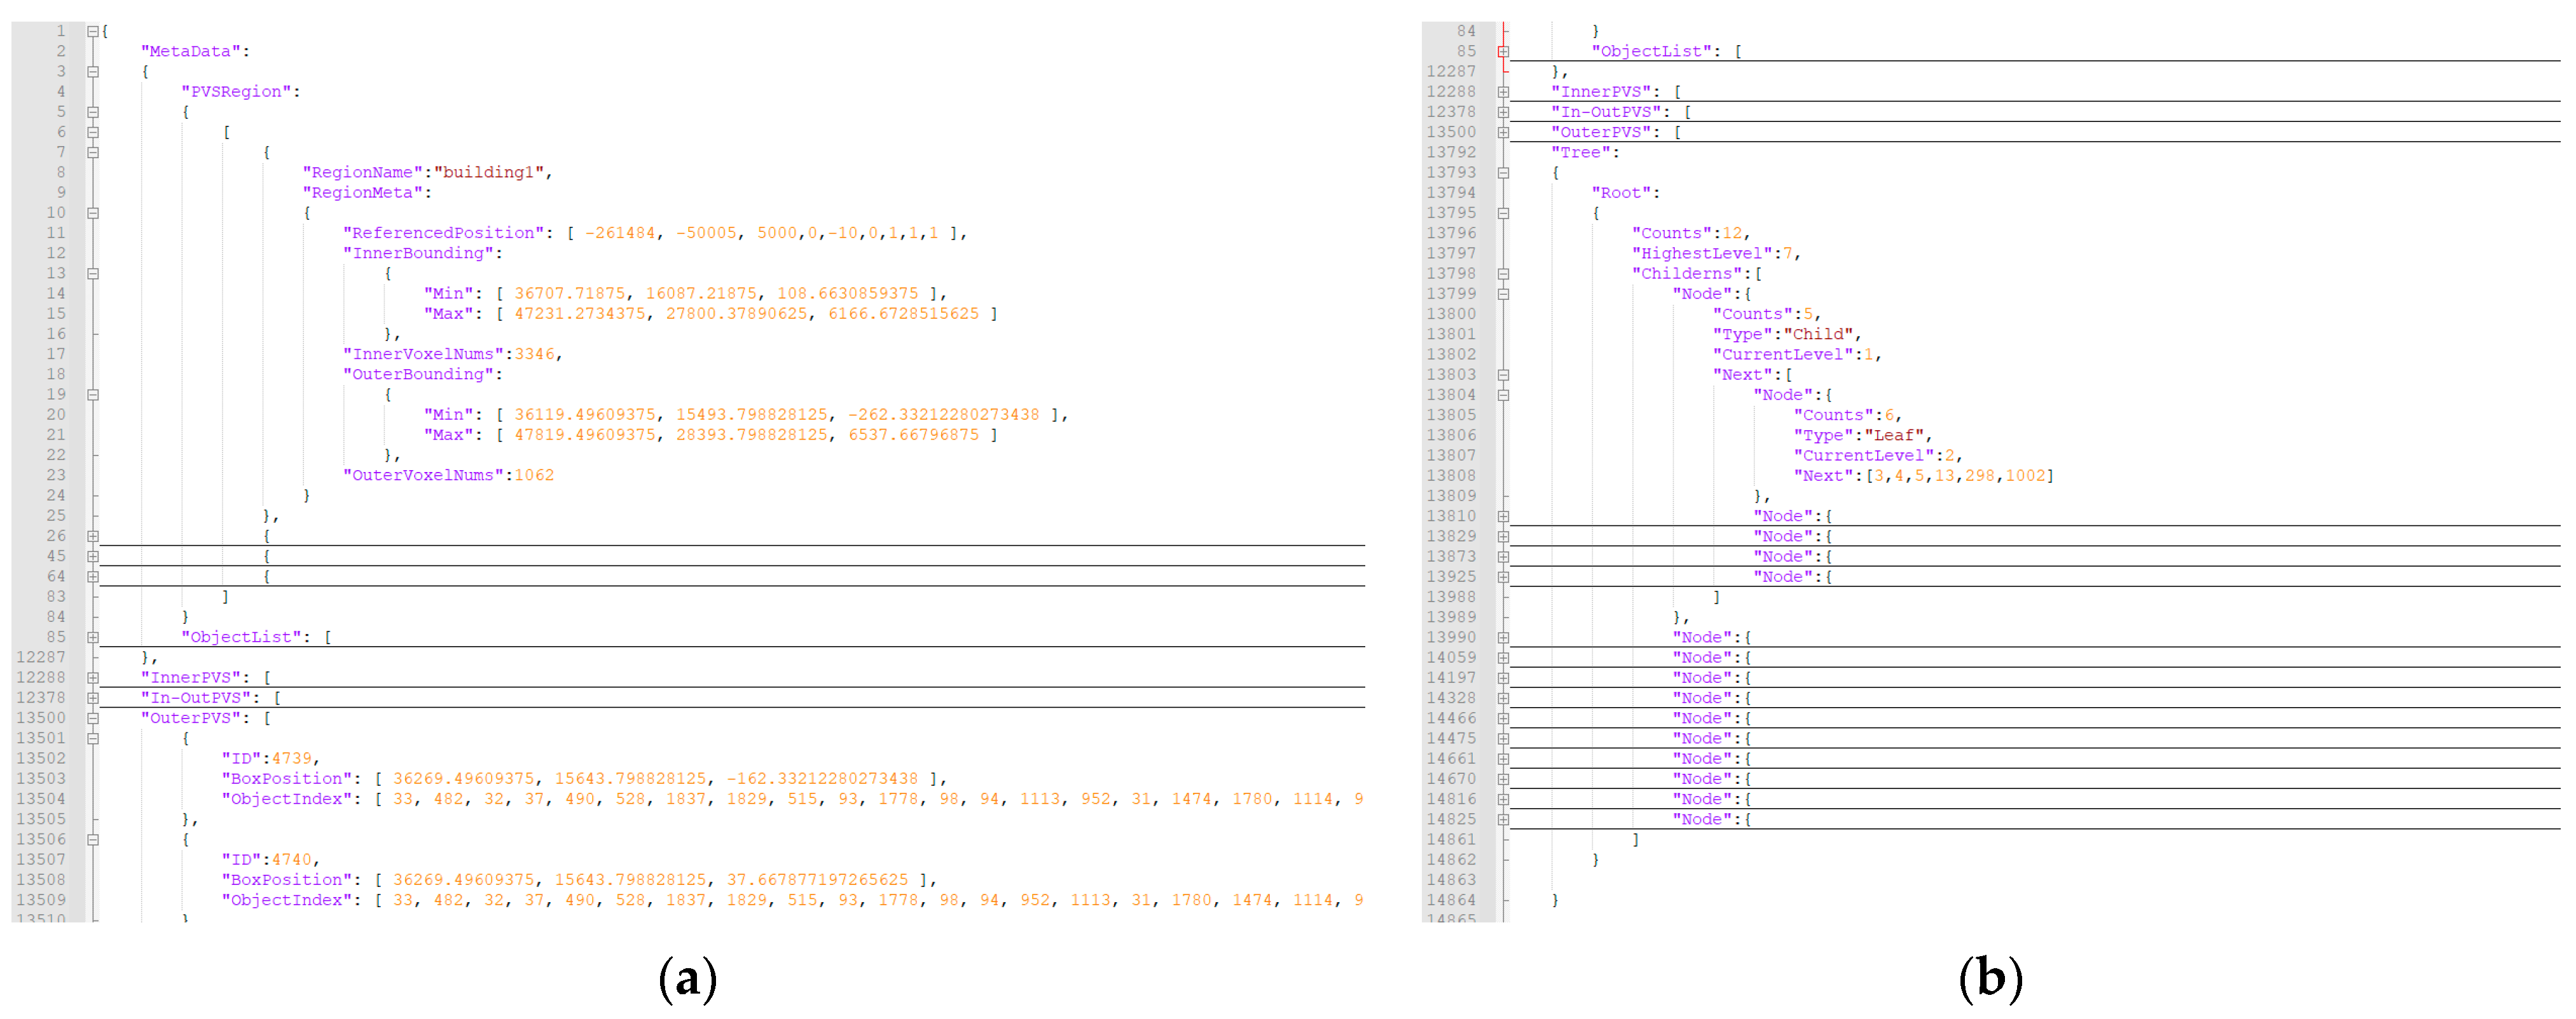The width and height of the screenshot is (2576, 1019).
Task: Collapse the Root block fold on line 13795
Action: pyautogui.click(x=1503, y=213)
